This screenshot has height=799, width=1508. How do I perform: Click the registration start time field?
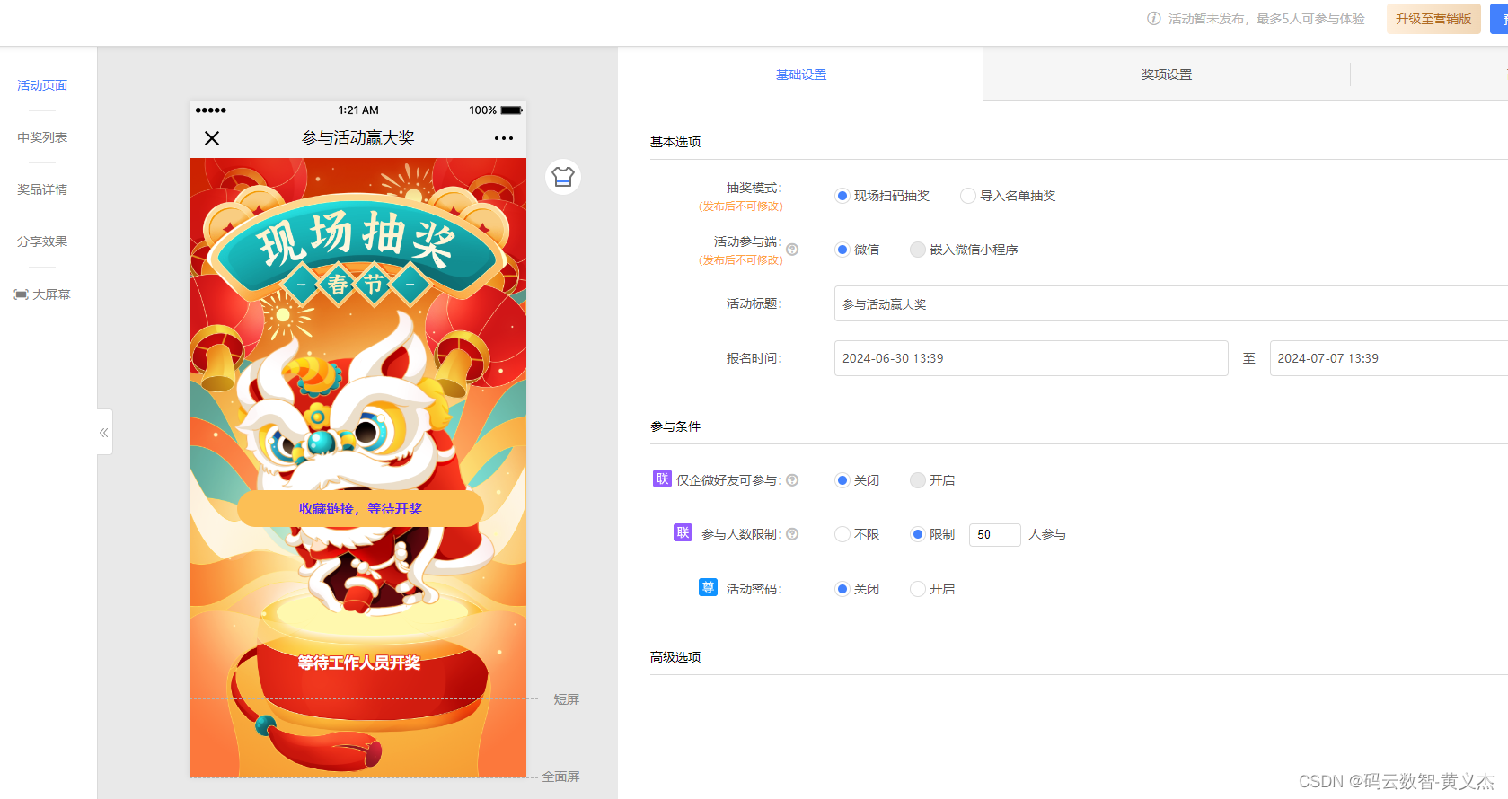1031,358
